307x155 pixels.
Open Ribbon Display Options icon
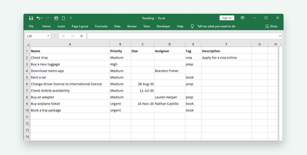pyautogui.click(x=242, y=18)
